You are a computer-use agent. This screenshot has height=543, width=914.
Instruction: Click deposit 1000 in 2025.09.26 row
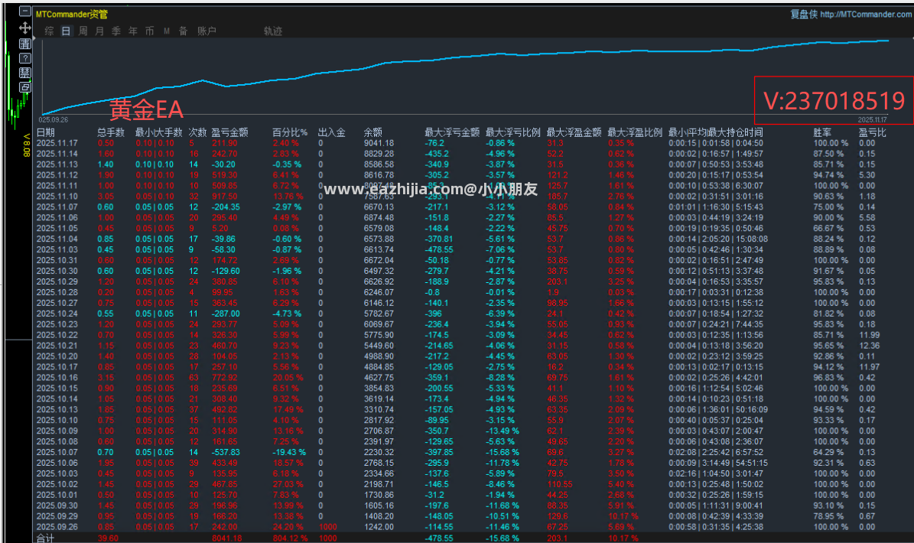(x=328, y=527)
